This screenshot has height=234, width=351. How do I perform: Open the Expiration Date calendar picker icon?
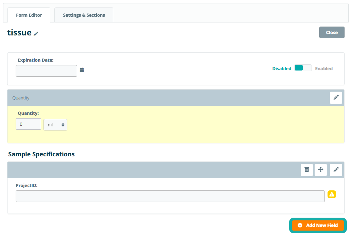point(82,70)
